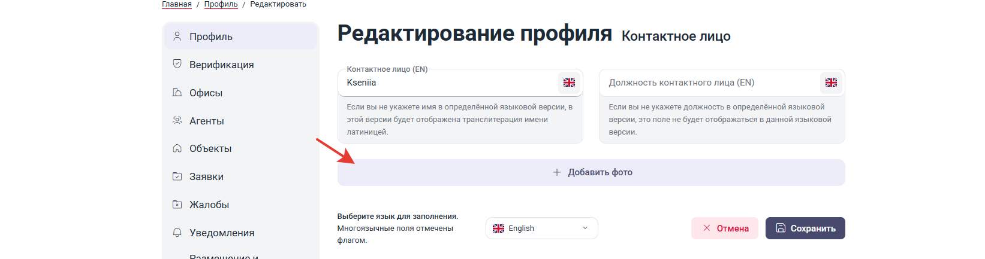This screenshot has width=985, height=259.
Task: Expand language selector chevron arrow
Action: pyautogui.click(x=585, y=228)
